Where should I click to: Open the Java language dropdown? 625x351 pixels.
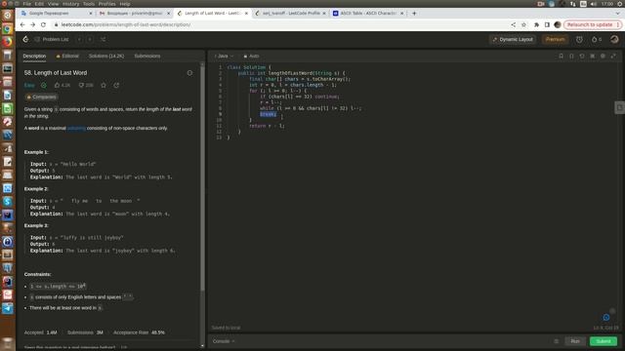pyautogui.click(x=224, y=57)
